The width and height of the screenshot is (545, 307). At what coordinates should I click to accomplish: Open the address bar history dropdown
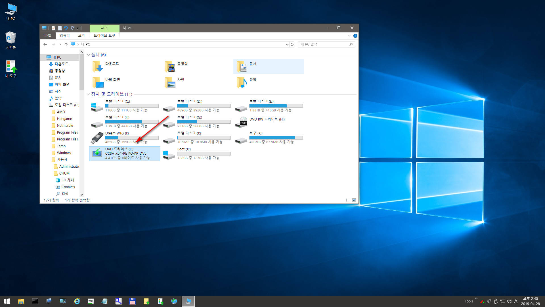pos(287,44)
